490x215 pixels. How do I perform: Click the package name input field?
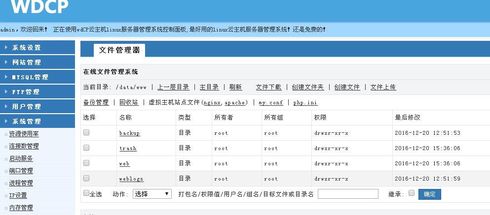tap(348, 194)
